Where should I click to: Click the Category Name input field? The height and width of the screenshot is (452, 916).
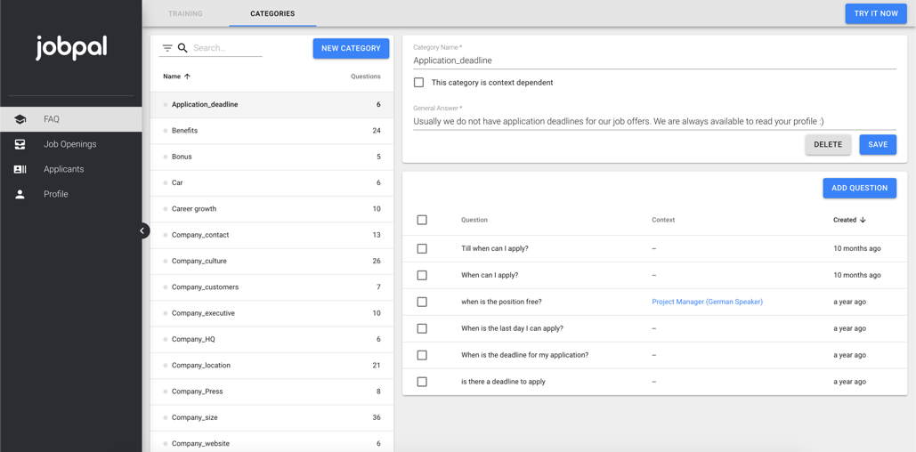pos(654,61)
